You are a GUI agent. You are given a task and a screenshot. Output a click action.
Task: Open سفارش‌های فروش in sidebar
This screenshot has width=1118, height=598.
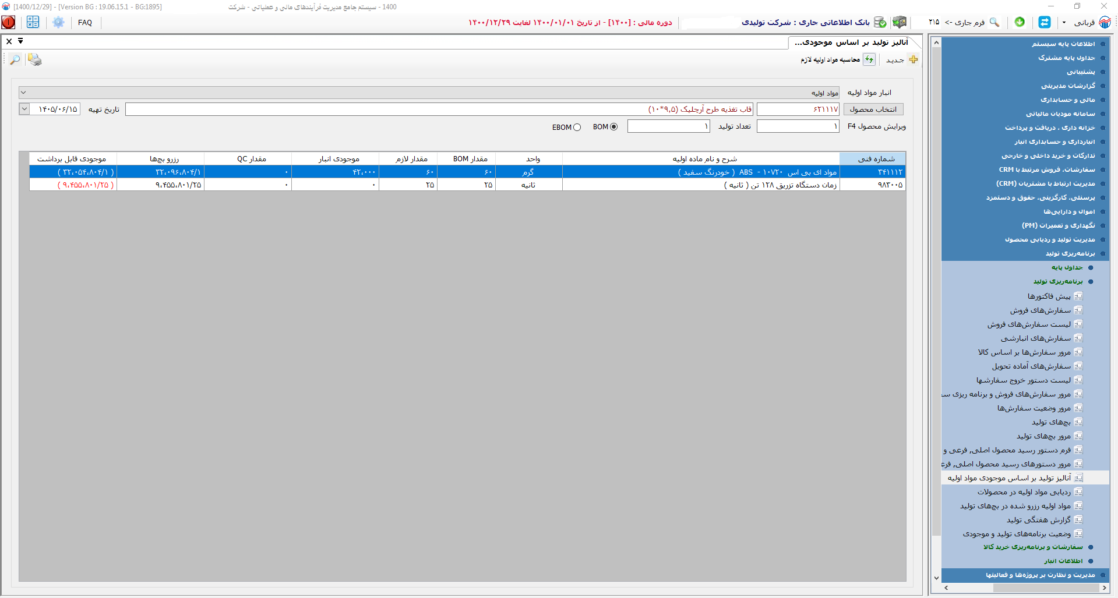(x=1041, y=310)
